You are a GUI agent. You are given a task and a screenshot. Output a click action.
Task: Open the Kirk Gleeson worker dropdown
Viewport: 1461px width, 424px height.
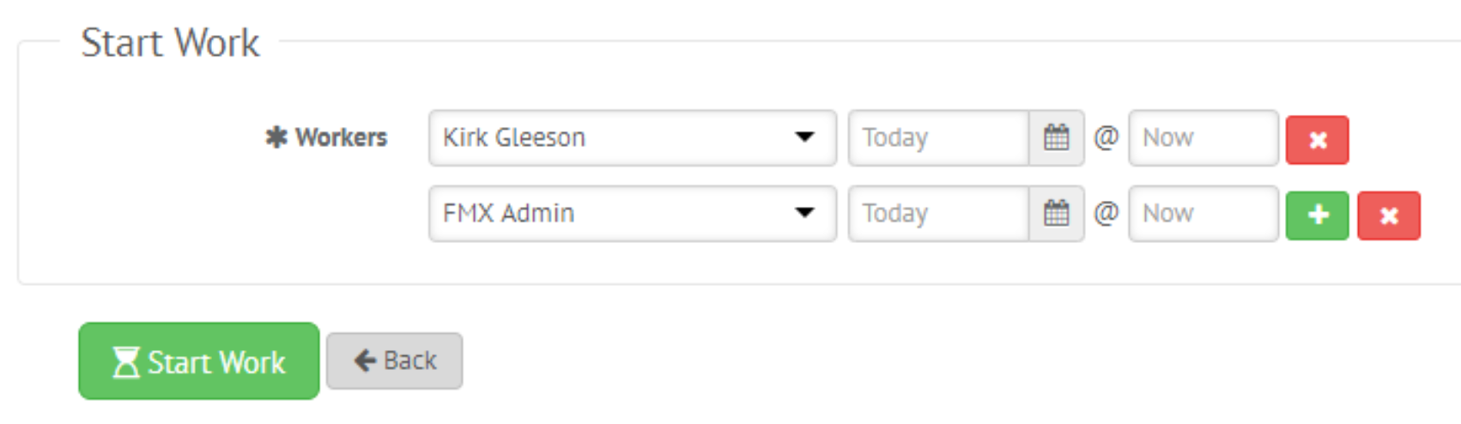[633, 137]
